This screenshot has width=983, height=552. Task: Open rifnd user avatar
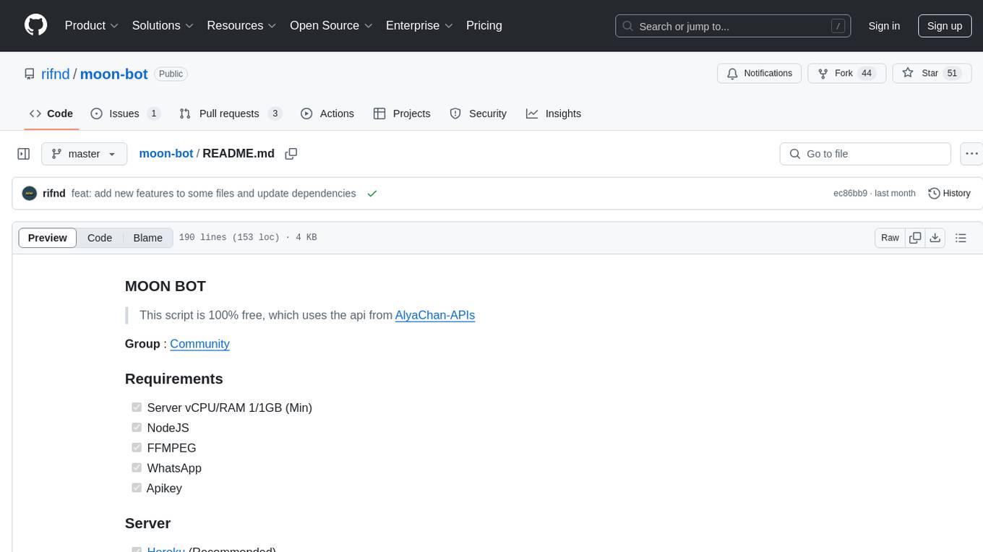click(30, 194)
